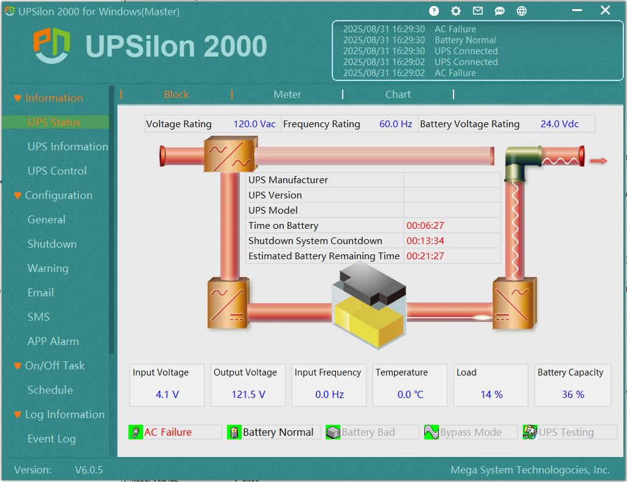This screenshot has height=482, width=627.
Task: Click the SMS speech bubble icon
Action: pos(500,11)
